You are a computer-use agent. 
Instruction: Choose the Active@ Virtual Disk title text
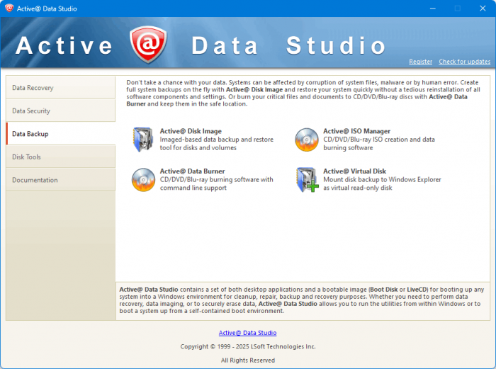[x=354, y=171]
